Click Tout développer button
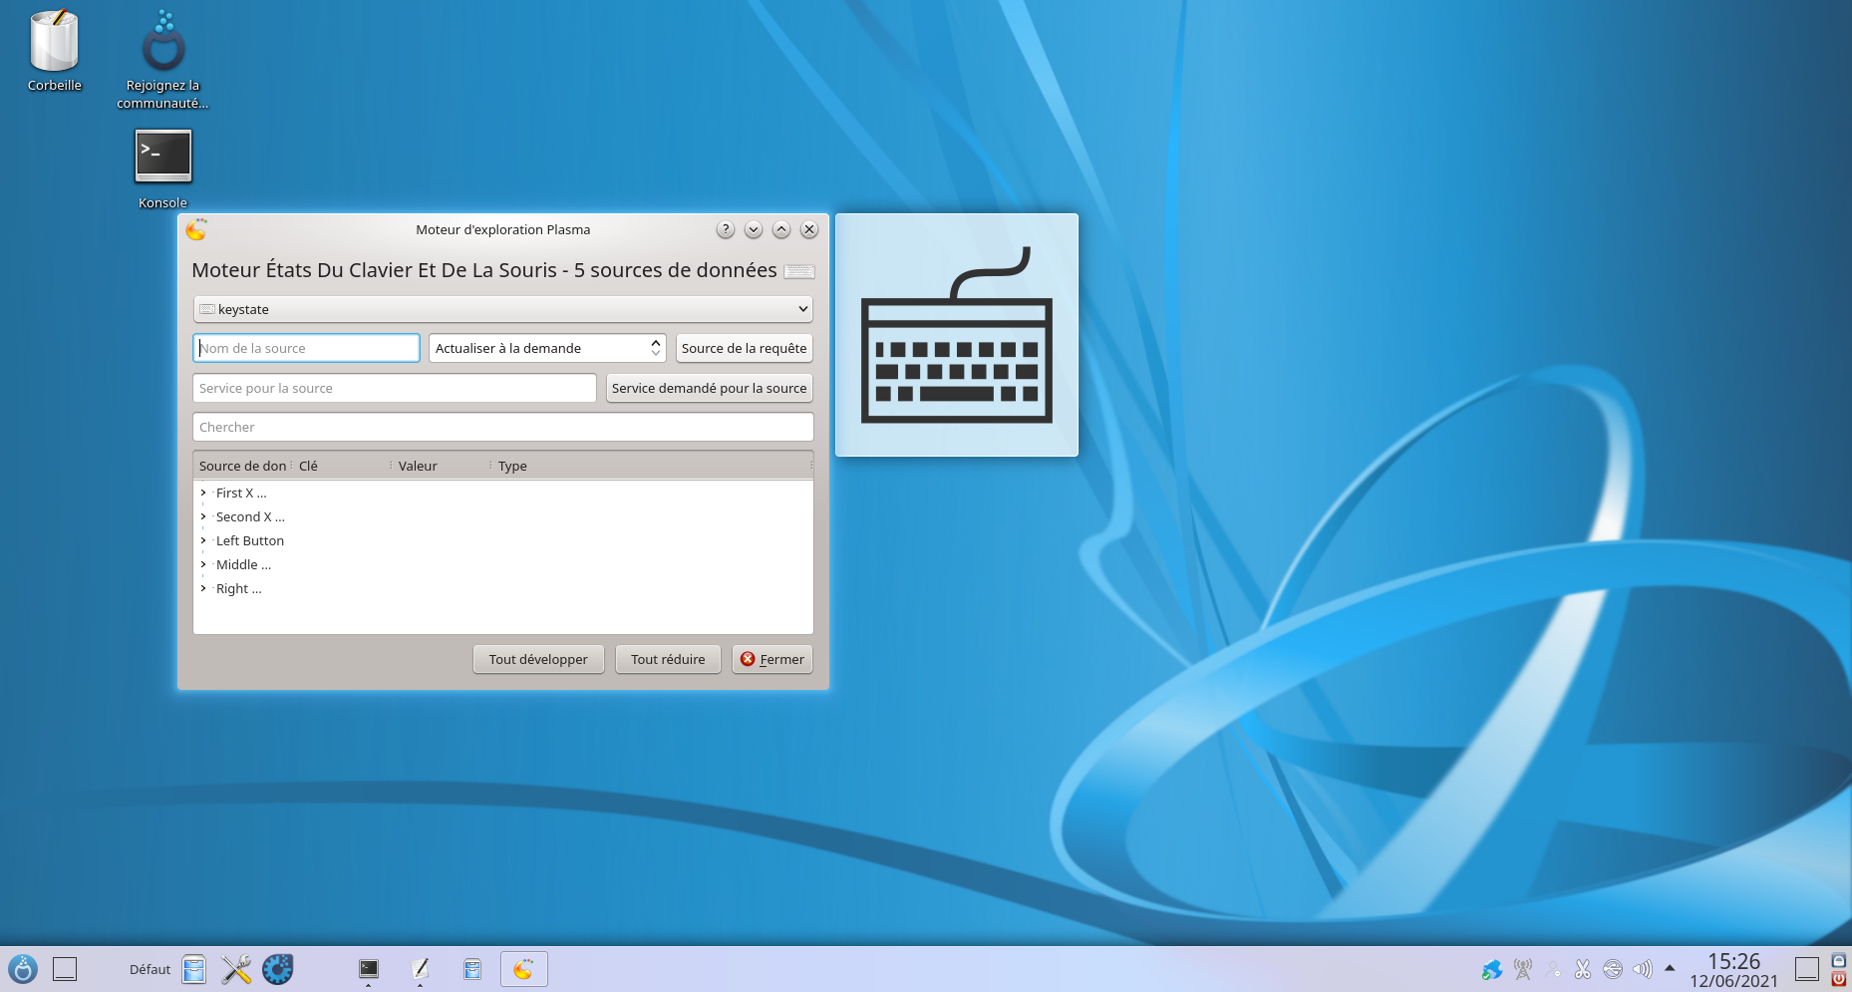 tap(538, 659)
